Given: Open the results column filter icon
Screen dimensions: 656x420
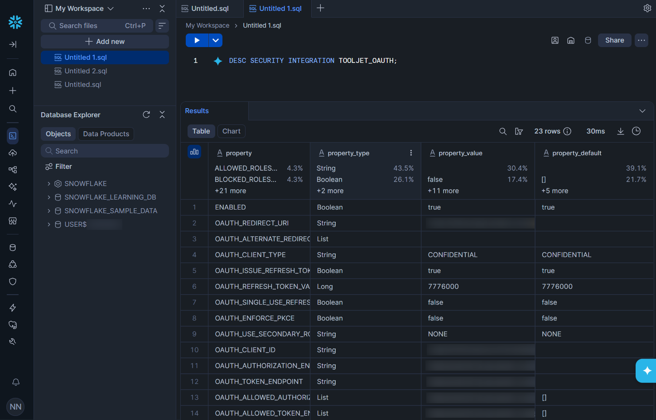Looking at the screenshot, I should click(x=519, y=131).
